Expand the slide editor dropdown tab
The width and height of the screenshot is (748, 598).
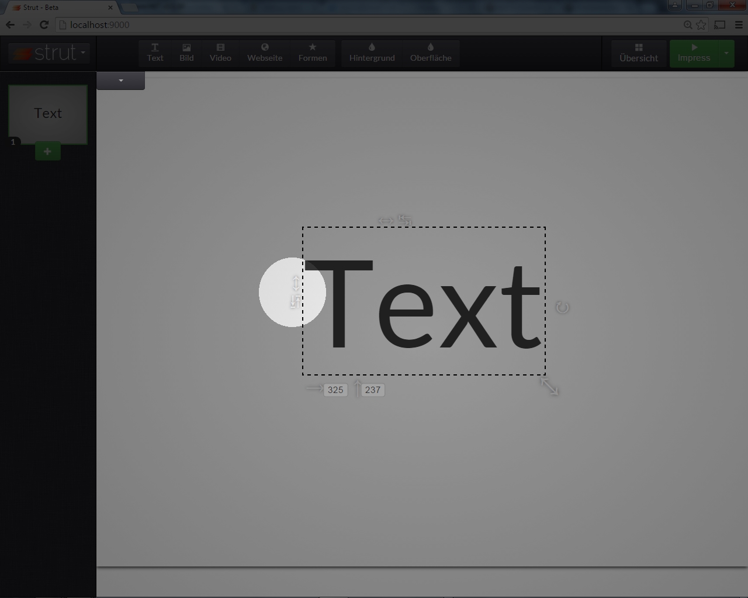121,81
